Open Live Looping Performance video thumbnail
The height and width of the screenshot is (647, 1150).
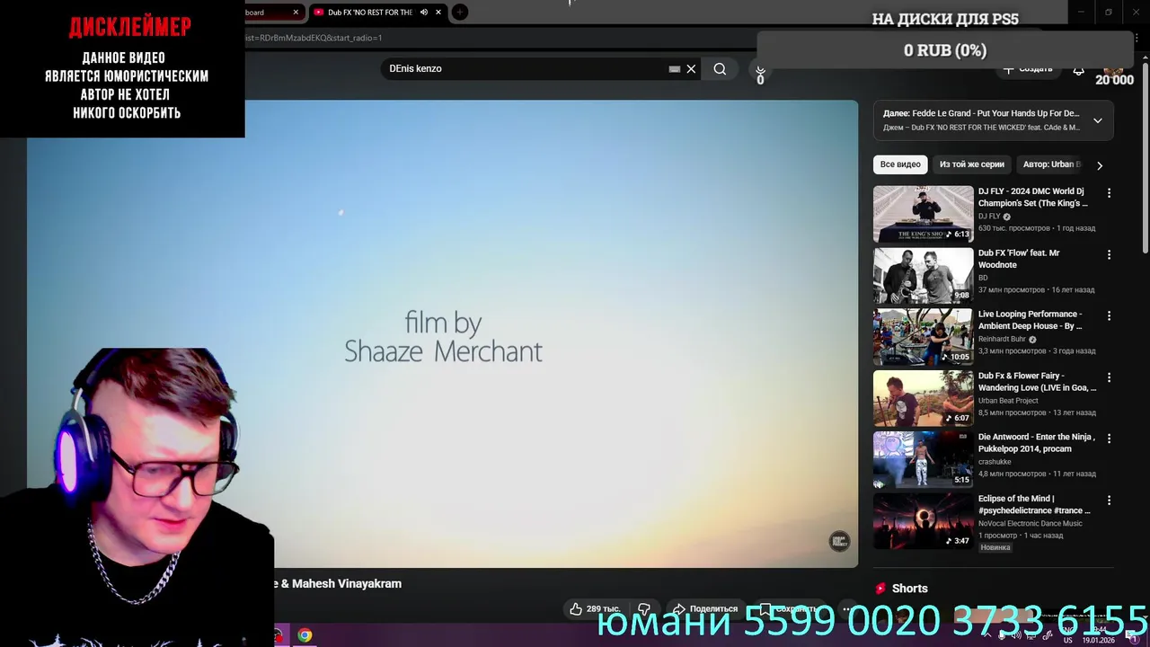click(x=923, y=337)
